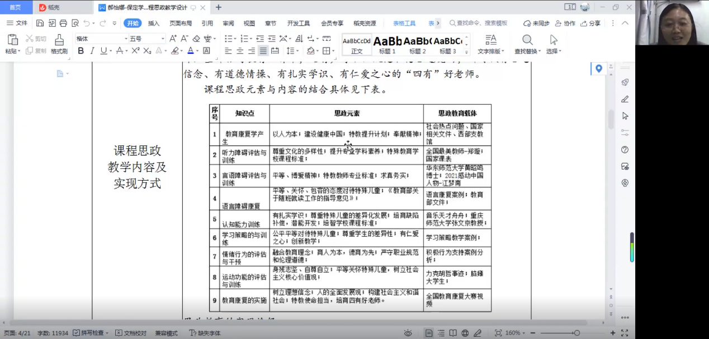Viewport: 709px width, 339px height.
Task: Click the print icon in quick access toolbar
Action: coord(63,23)
